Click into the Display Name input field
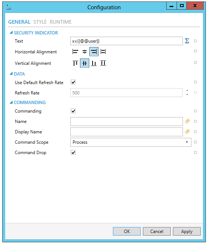The image size is (207, 243). tap(127, 132)
